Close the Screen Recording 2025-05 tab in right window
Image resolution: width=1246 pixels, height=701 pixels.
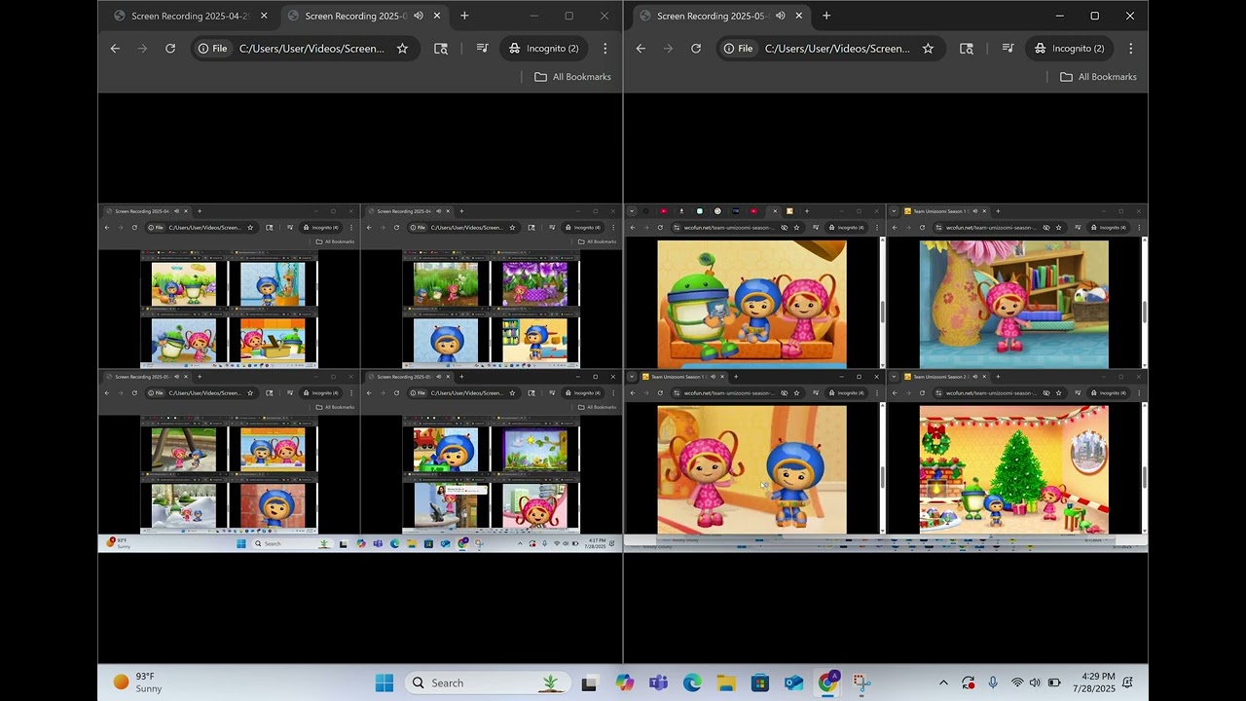pyautogui.click(x=799, y=16)
